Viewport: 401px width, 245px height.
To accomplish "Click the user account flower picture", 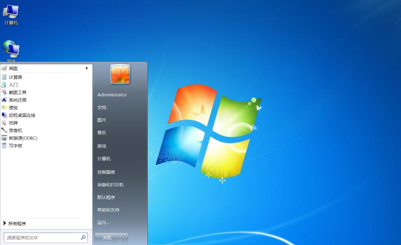I will coord(120,74).
